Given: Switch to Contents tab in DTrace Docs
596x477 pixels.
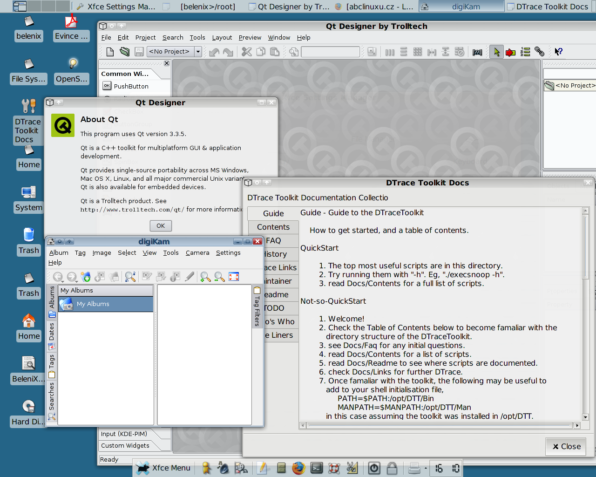Looking at the screenshot, I should coord(273,227).
